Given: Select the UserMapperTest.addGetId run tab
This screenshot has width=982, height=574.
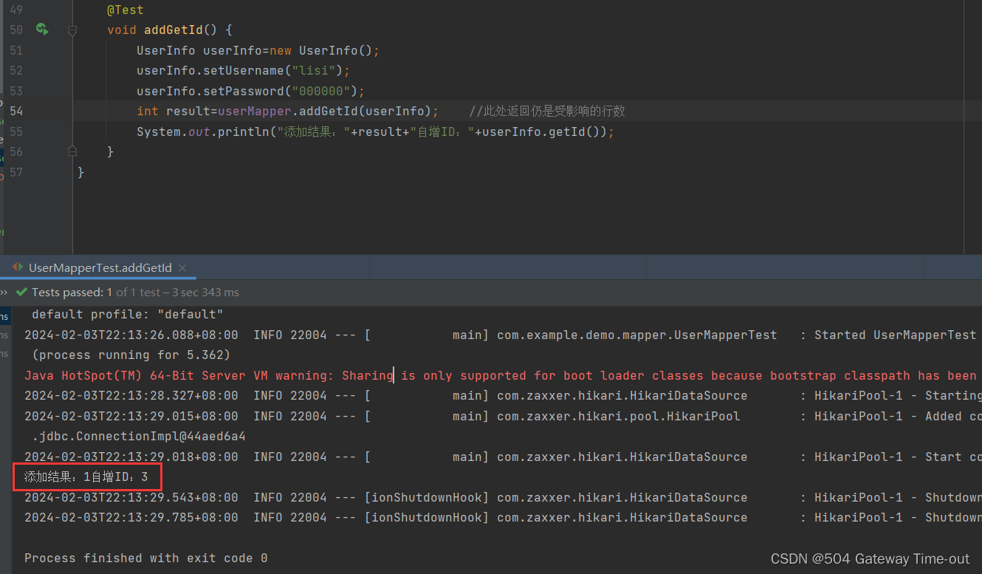Looking at the screenshot, I should pos(100,267).
